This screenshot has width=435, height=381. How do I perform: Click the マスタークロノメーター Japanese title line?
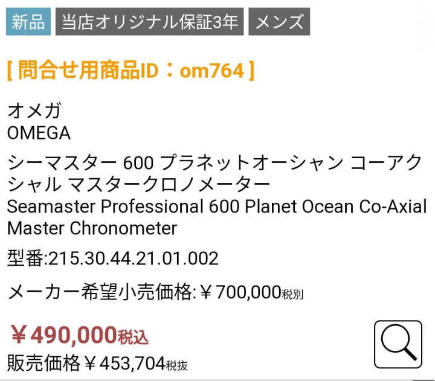coord(169,185)
